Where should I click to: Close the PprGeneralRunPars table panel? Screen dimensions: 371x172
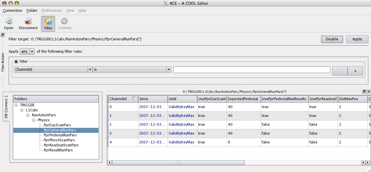tap(368, 92)
